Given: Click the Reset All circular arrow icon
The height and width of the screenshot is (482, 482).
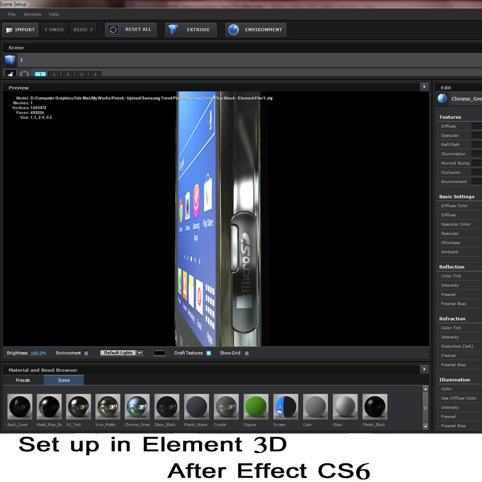Looking at the screenshot, I should (x=113, y=30).
